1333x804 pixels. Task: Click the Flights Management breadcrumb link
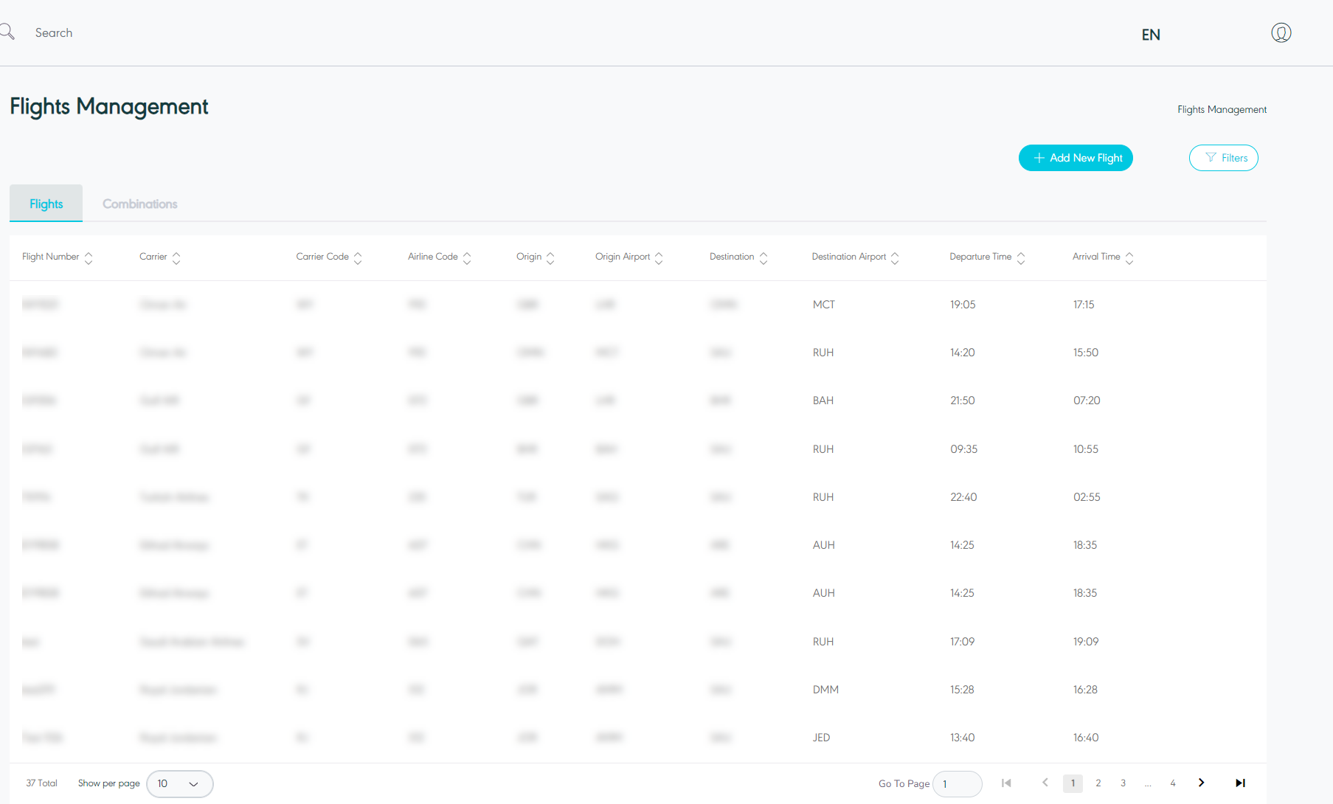1222,109
